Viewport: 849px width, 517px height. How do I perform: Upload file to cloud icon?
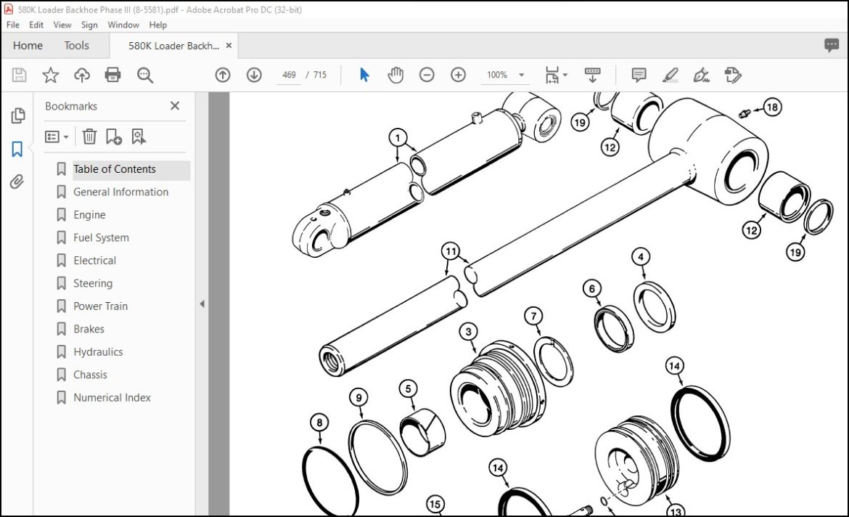pos(82,75)
